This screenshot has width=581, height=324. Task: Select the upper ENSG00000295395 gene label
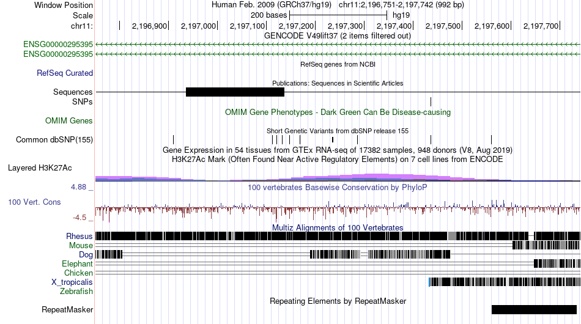click(58, 45)
